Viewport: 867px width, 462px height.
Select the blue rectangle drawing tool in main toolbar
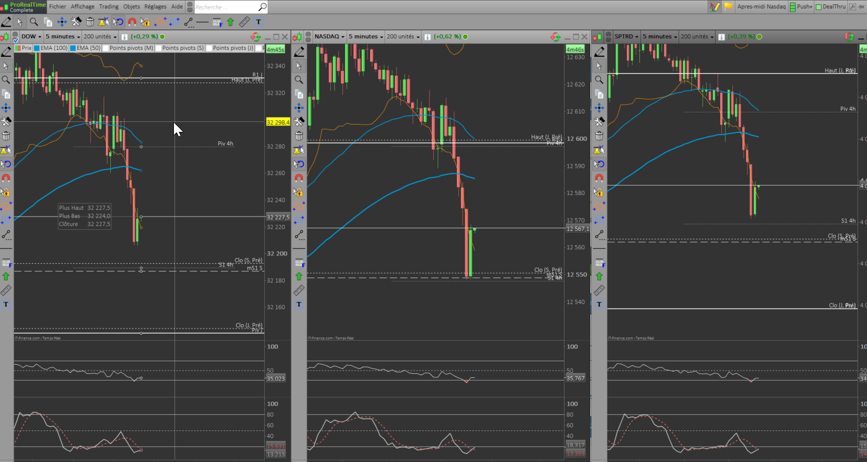pyautogui.click(x=175, y=22)
